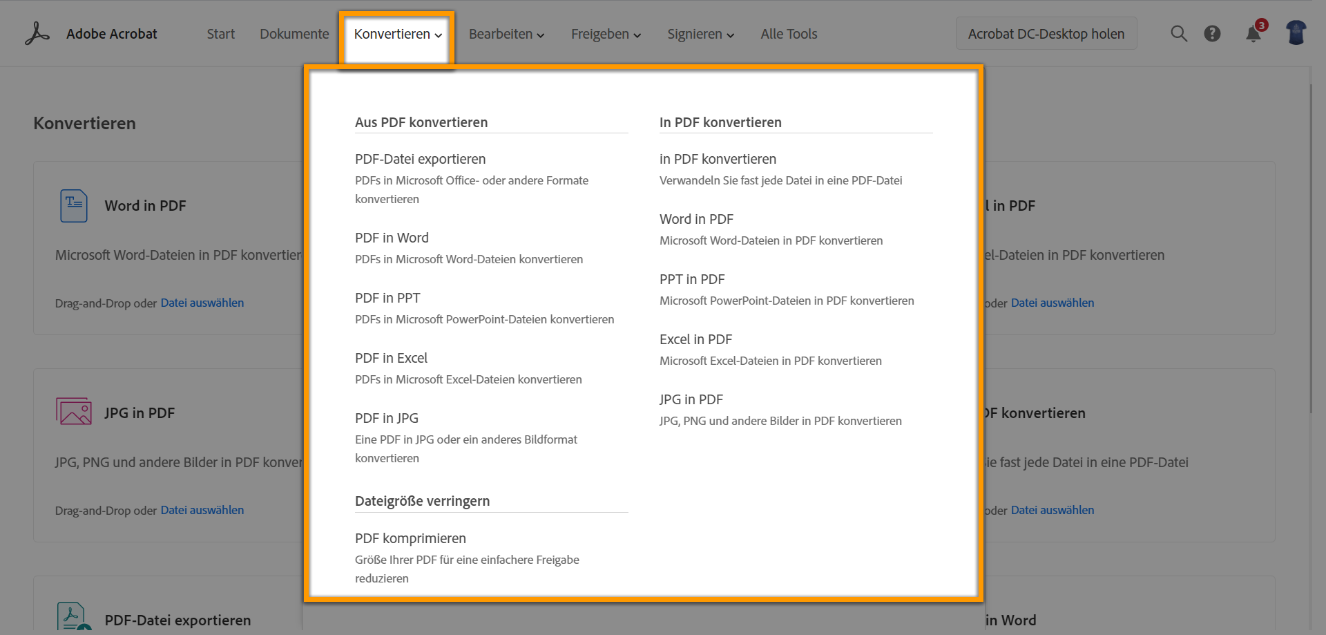Click Datei auswählen link under Word in PDF
The image size is (1326, 635).
[202, 303]
